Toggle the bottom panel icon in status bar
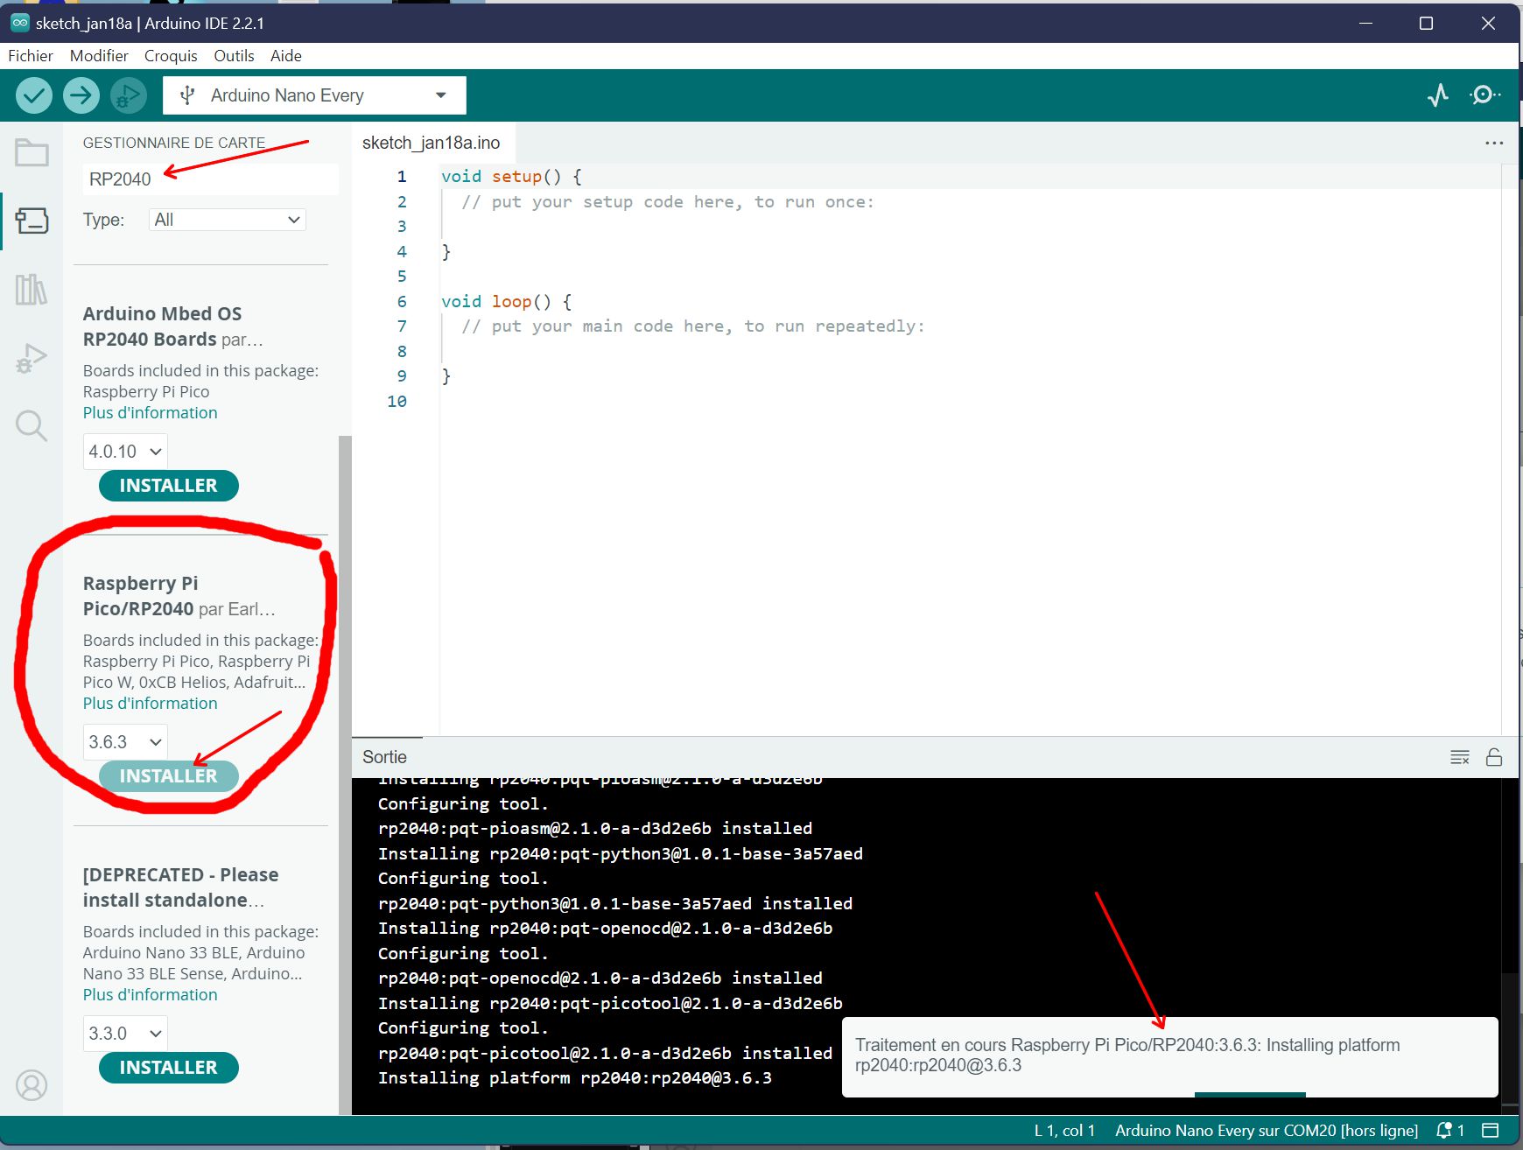The width and height of the screenshot is (1523, 1150). click(x=1491, y=1130)
